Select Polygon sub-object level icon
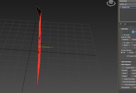The height and width of the screenshot is (93, 136). click(133, 32)
